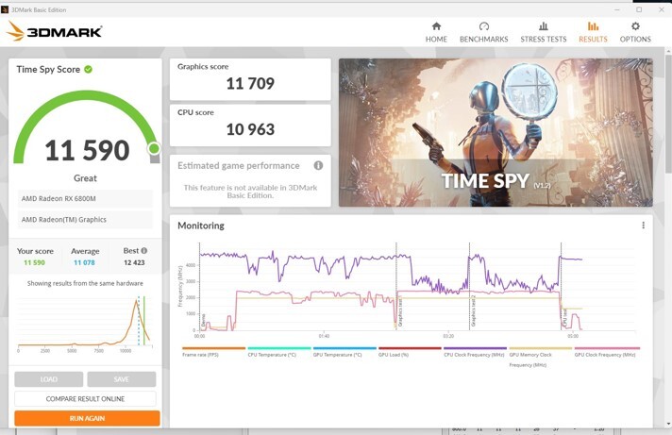The width and height of the screenshot is (672, 435).
Task: Click the Great rating label
Action: 85,177
